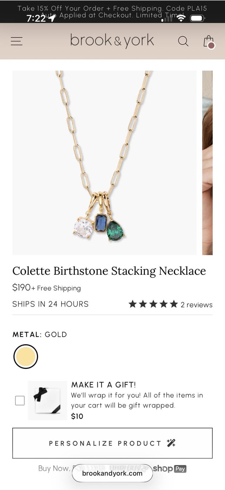Select the Gold metal swatch
The image size is (225, 490).
[26, 356]
